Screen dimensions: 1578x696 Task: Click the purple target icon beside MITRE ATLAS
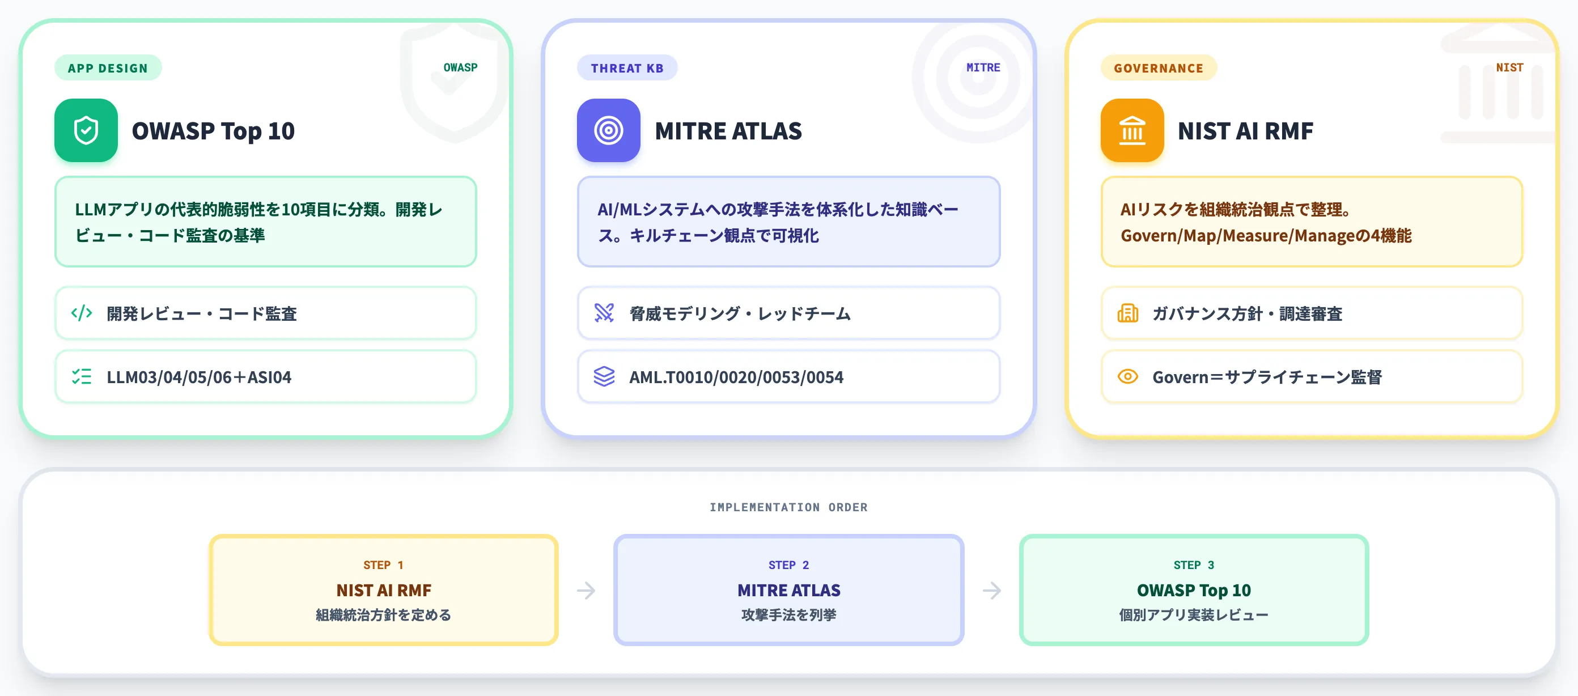pos(608,130)
